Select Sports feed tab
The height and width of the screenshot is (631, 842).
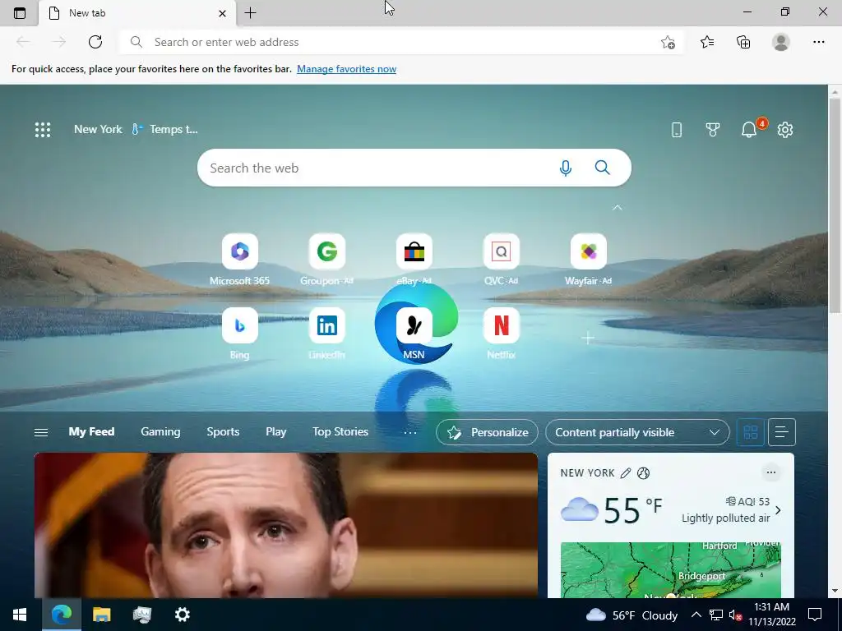223,431
